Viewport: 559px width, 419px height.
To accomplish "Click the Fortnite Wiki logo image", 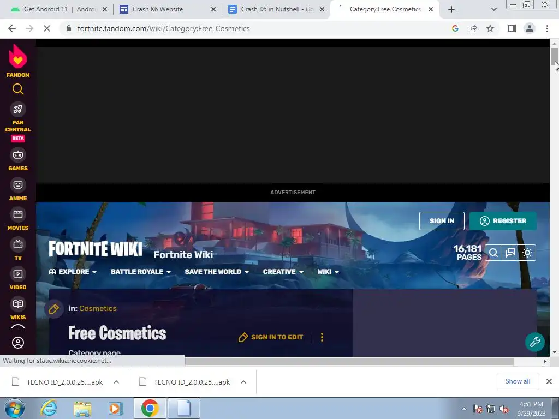I will [96, 249].
